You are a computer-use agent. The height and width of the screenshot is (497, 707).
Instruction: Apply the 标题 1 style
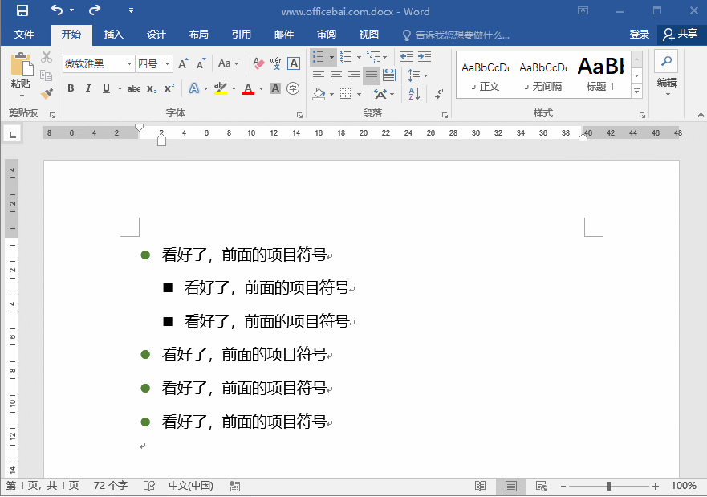600,75
